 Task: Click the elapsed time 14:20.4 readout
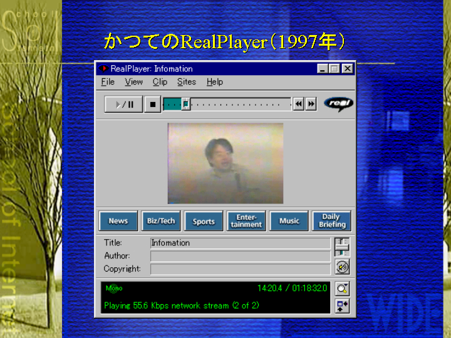point(269,288)
